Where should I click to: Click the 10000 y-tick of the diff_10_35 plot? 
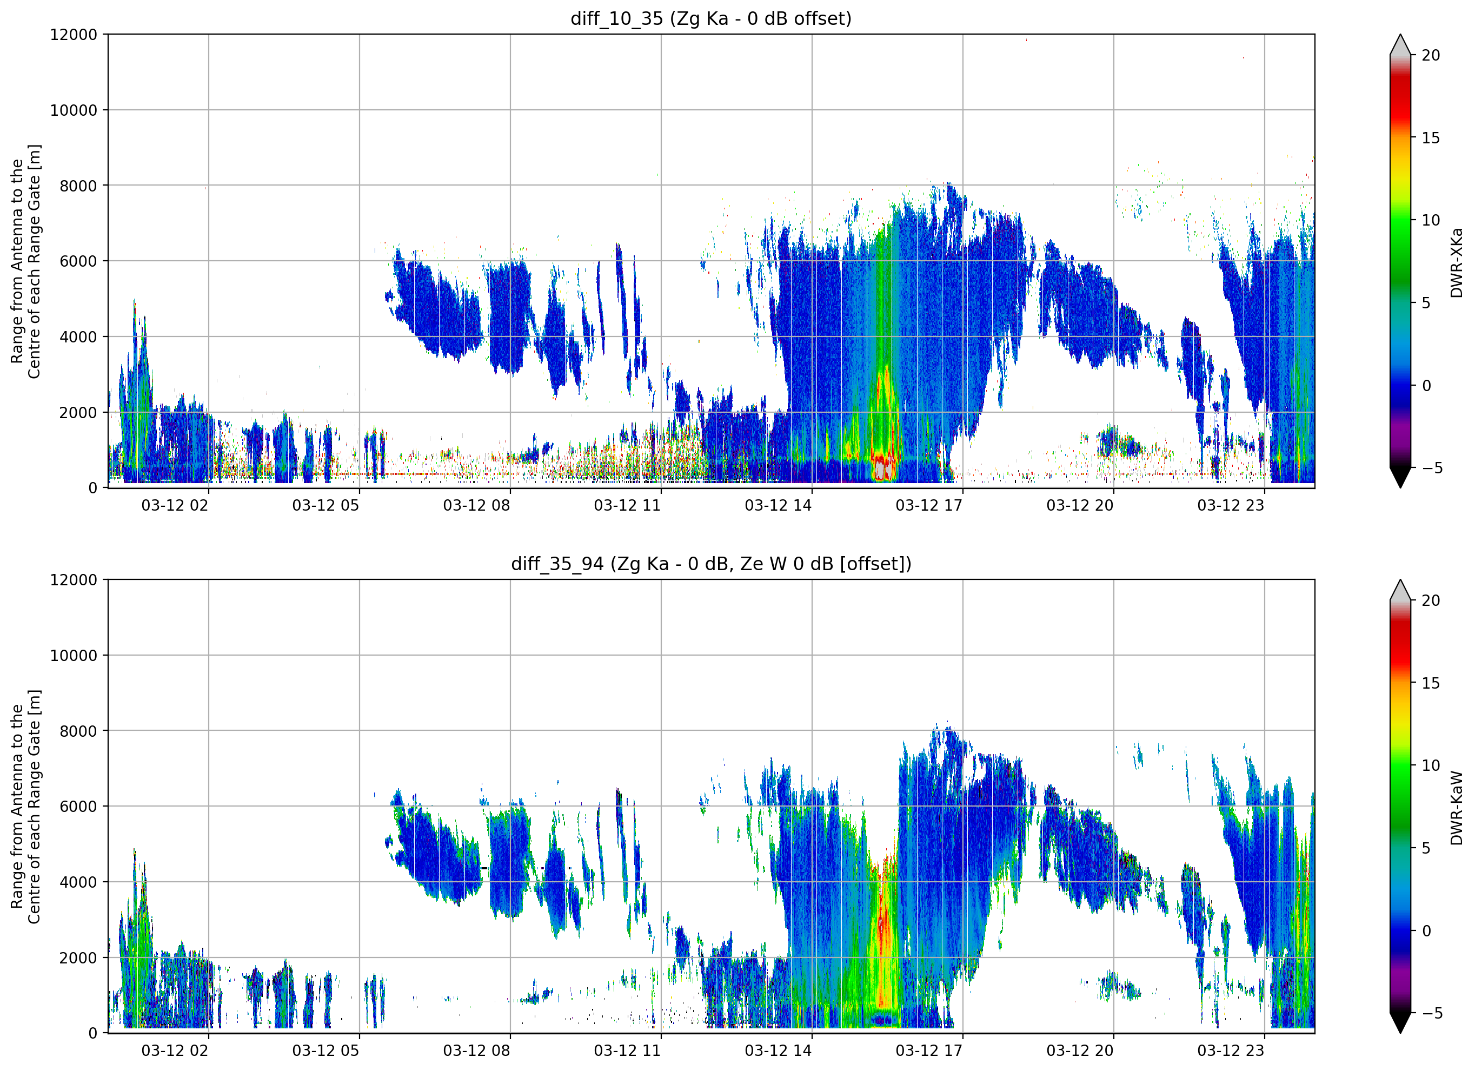(74, 110)
